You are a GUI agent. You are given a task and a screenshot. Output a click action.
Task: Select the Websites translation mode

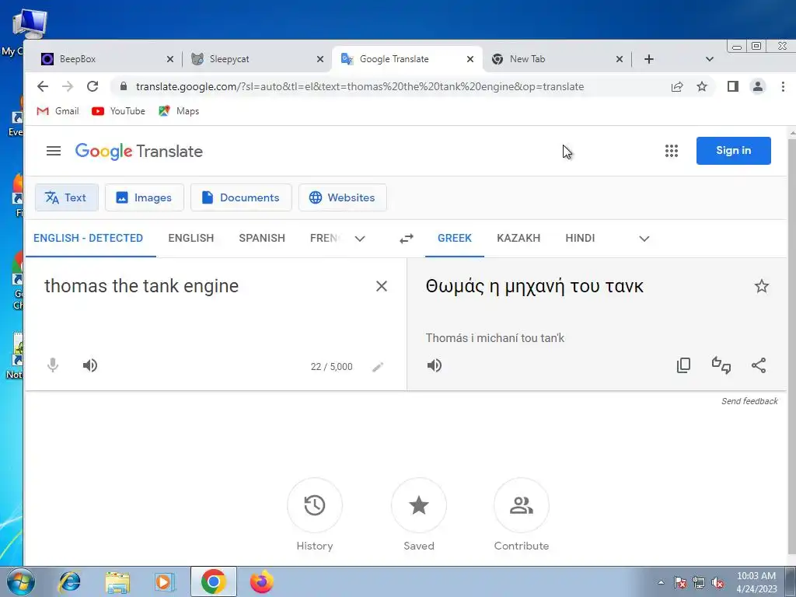pos(343,197)
